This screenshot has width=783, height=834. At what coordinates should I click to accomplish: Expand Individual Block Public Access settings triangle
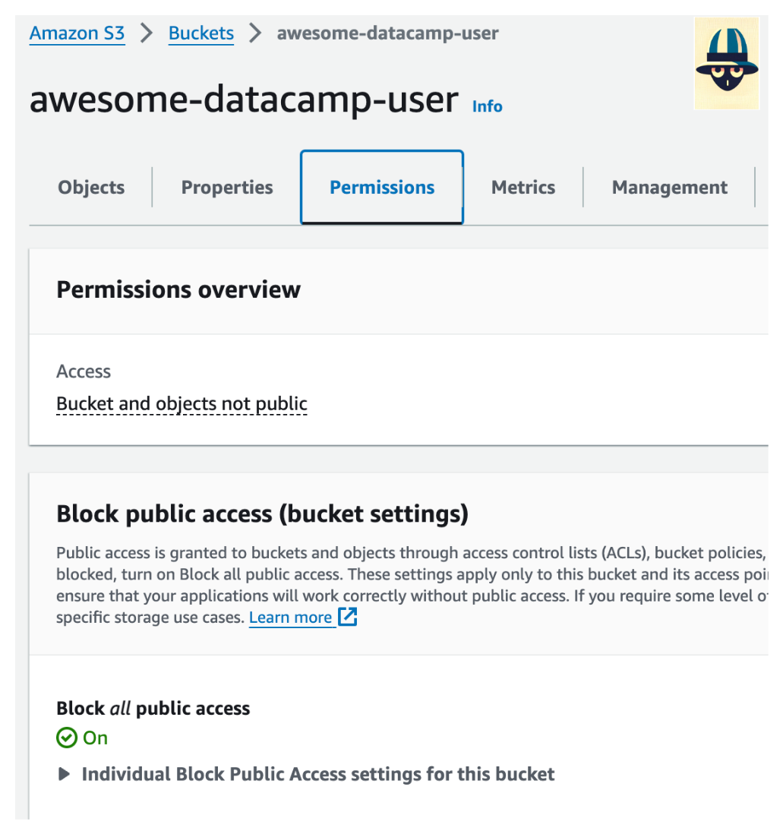[x=65, y=774]
